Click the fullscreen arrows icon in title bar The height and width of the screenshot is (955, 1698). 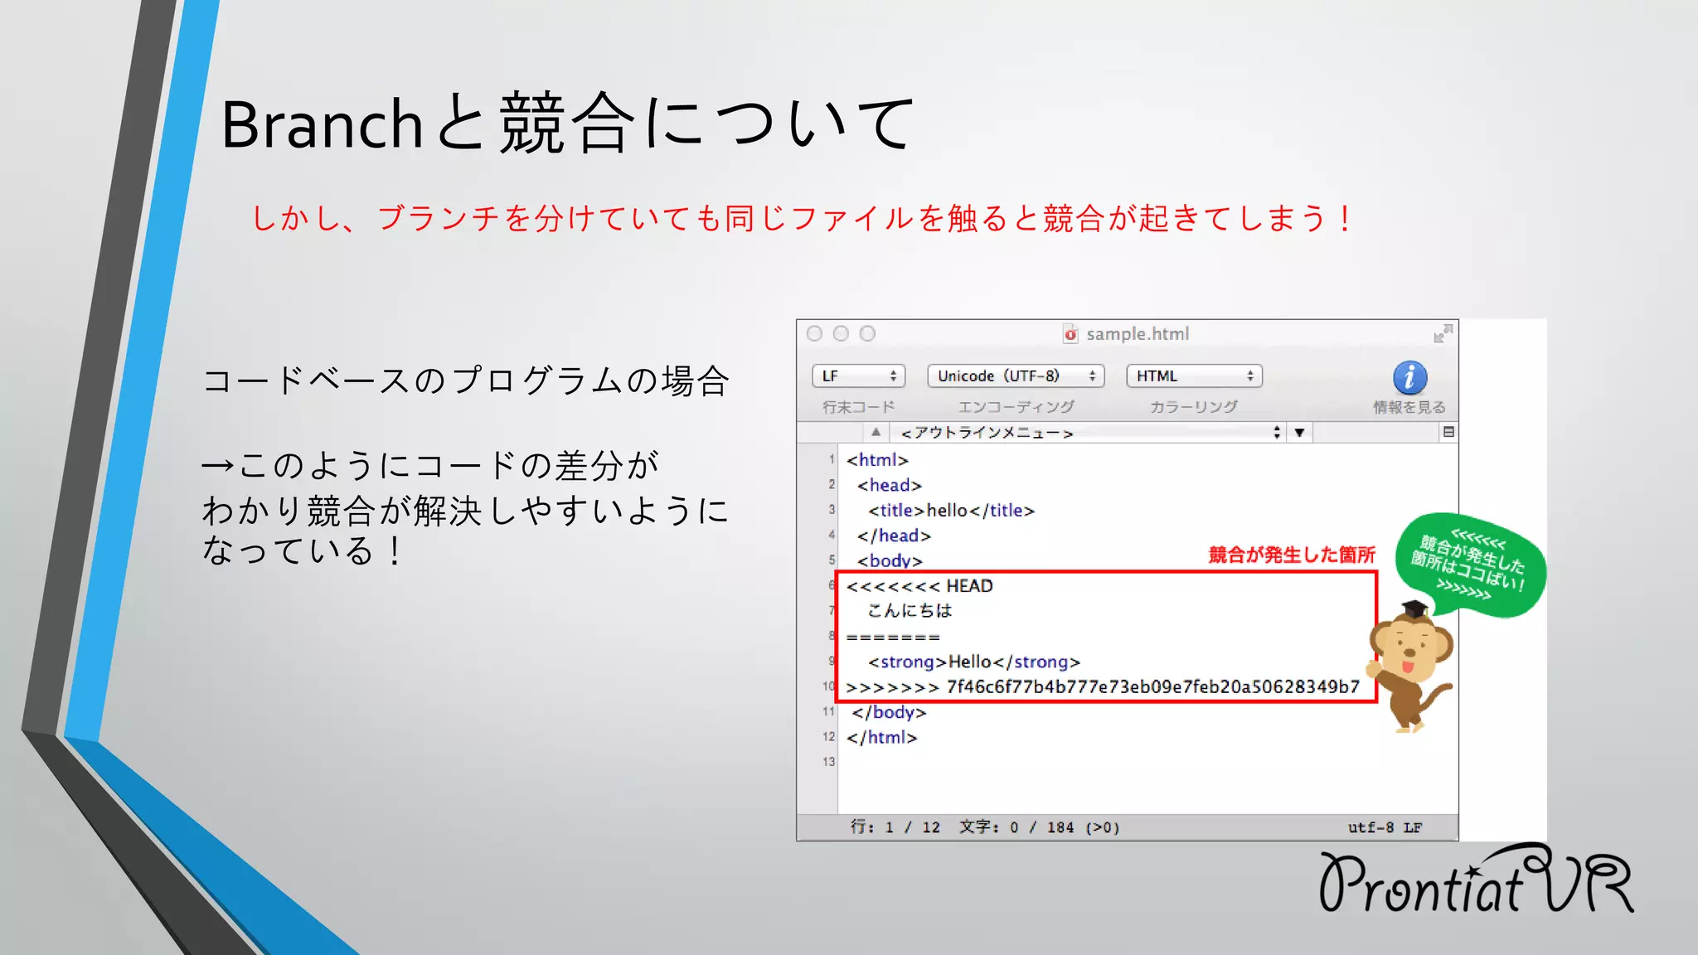coord(1443,332)
